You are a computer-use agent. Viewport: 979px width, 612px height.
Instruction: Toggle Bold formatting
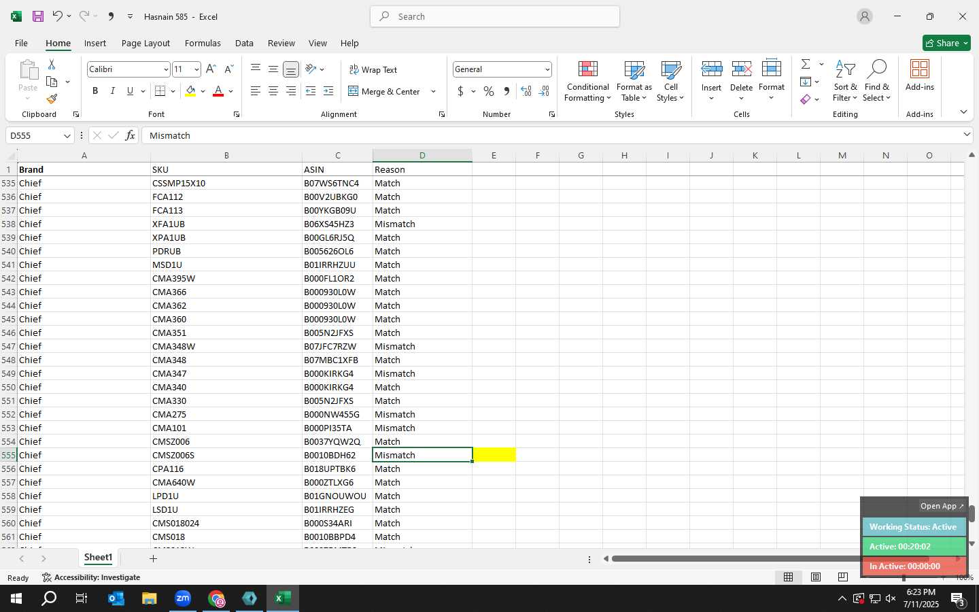point(95,91)
